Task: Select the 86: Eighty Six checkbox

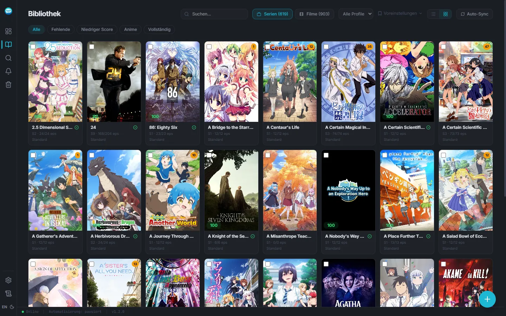Action: (x=150, y=46)
